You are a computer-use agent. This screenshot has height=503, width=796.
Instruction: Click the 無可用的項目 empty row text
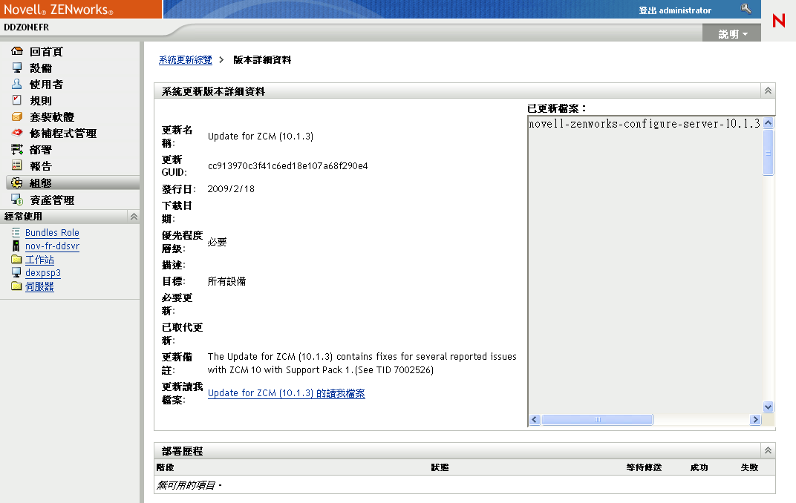point(189,485)
